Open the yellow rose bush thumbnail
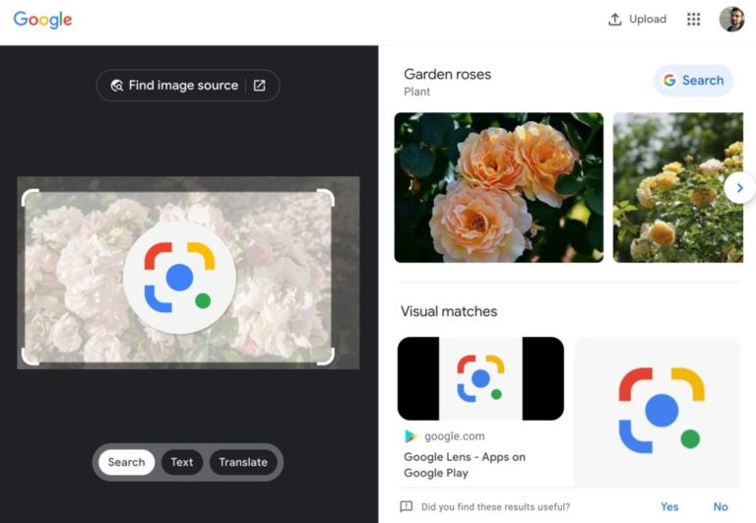 678,188
